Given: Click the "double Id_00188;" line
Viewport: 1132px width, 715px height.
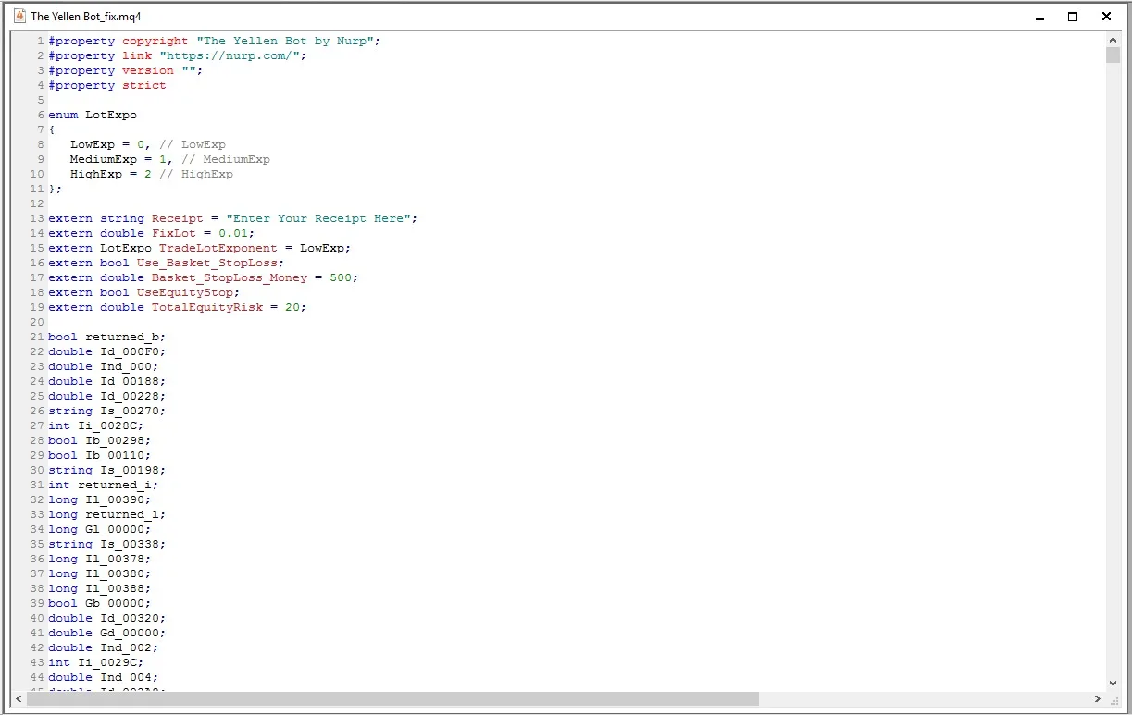Looking at the screenshot, I should (107, 381).
